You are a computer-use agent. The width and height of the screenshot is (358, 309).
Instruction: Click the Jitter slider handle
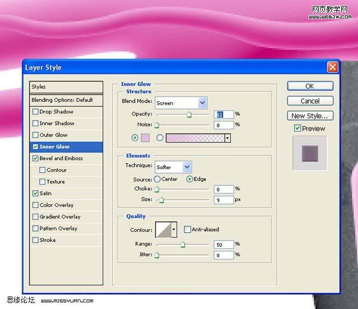click(x=157, y=255)
